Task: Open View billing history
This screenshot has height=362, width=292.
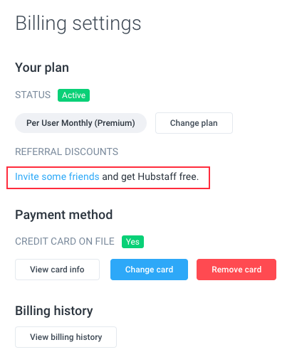Action: [x=66, y=337]
